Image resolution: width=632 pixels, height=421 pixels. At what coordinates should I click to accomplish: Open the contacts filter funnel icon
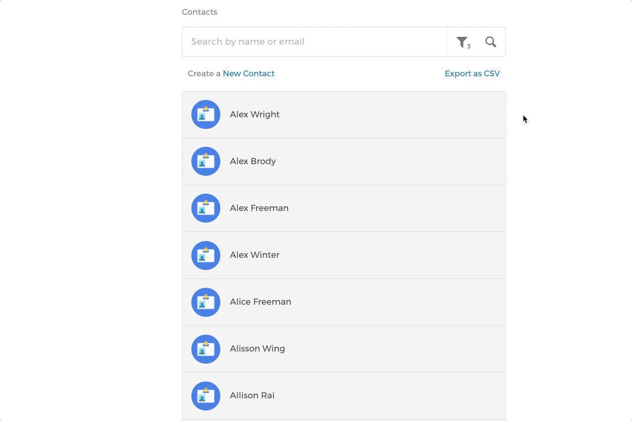462,42
